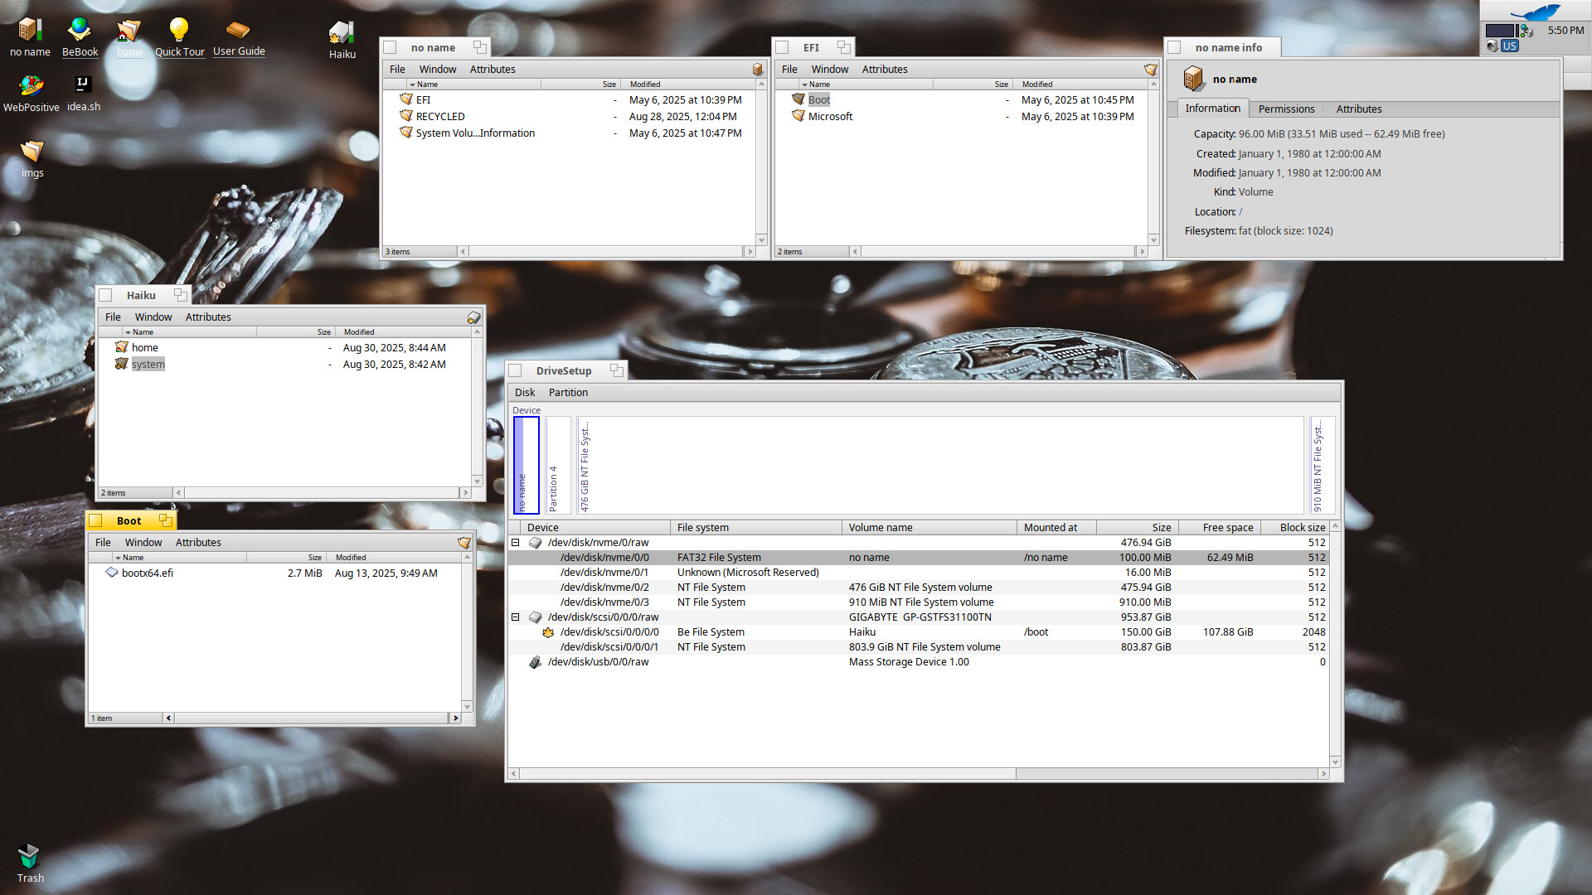The width and height of the screenshot is (1592, 895).
Task: Click the Name column sort arrow in EFI window
Action: pyautogui.click(x=804, y=85)
